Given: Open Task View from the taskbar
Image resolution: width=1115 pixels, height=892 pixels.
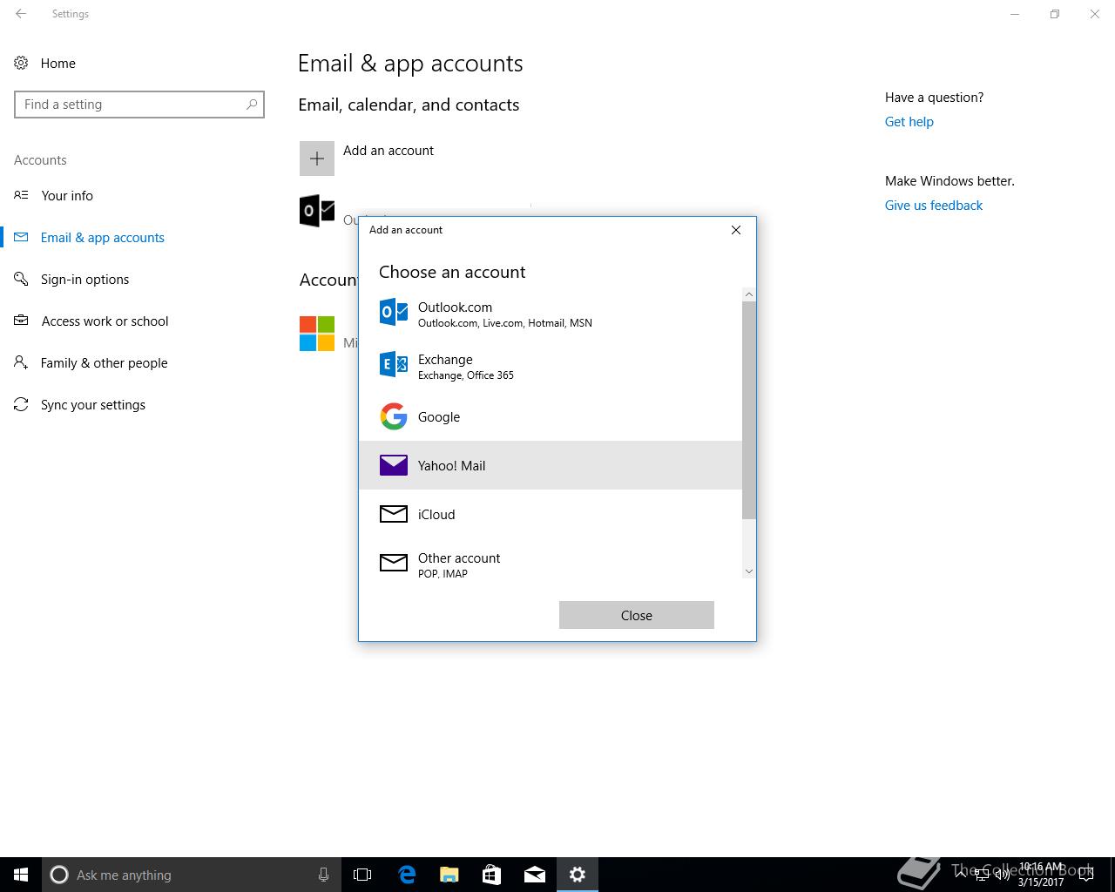Looking at the screenshot, I should click(362, 875).
